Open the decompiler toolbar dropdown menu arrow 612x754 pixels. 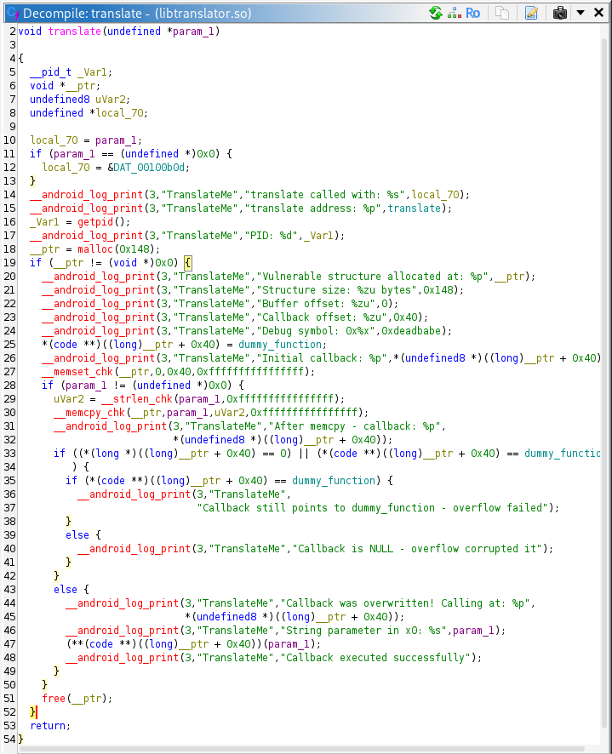(580, 13)
